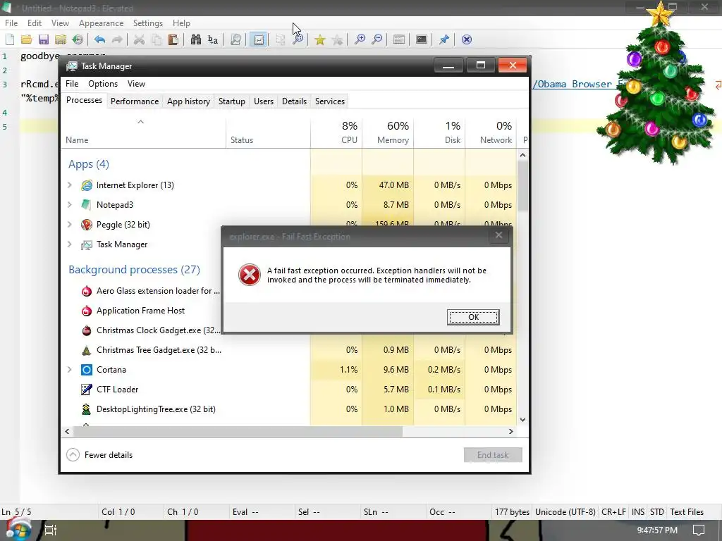The image size is (722, 541).
Task: Click the Save floppy disk icon in Notepad3
Action: click(43, 39)
